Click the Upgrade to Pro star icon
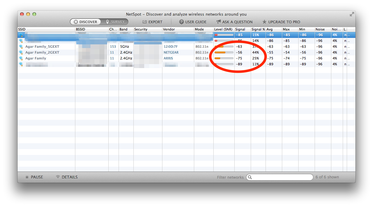Viewport: 373px width, 207px height. click(264, 22)
